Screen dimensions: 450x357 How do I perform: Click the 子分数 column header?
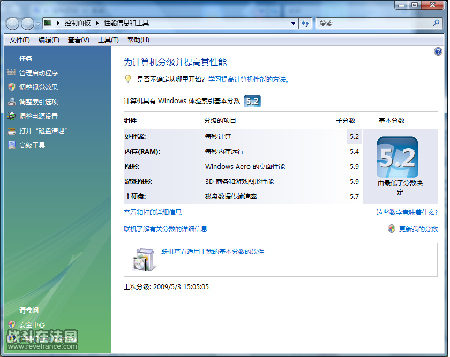click(346, 121)
